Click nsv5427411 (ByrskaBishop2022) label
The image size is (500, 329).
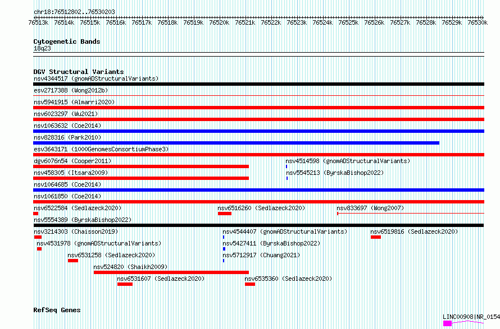pyautogui.click(x=271, y=243)
